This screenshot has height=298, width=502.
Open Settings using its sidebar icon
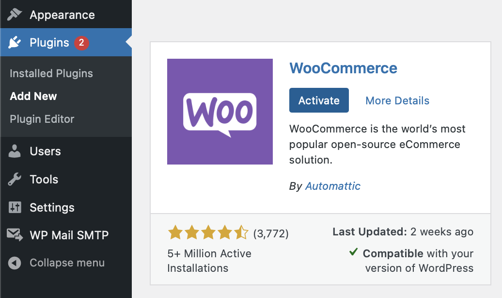point(15,208)
